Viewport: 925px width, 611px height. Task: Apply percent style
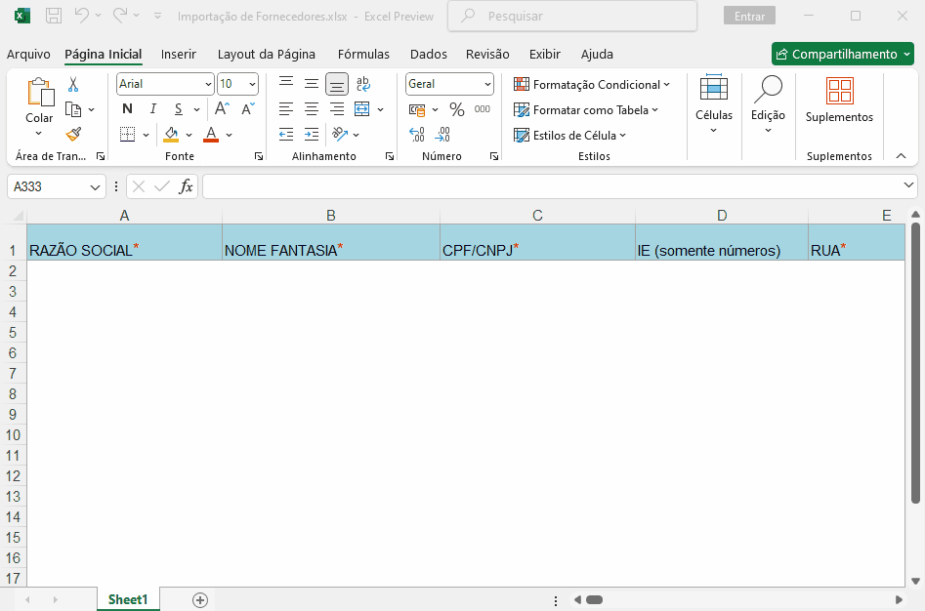pos(456,109)
